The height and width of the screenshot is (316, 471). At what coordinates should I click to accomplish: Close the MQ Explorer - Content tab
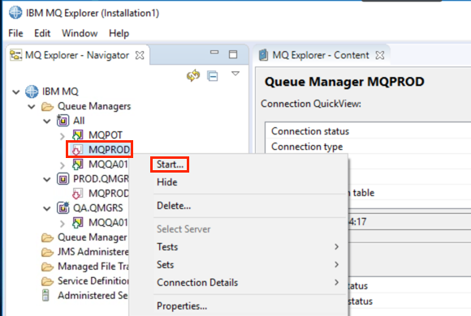[x=380, y=55]
